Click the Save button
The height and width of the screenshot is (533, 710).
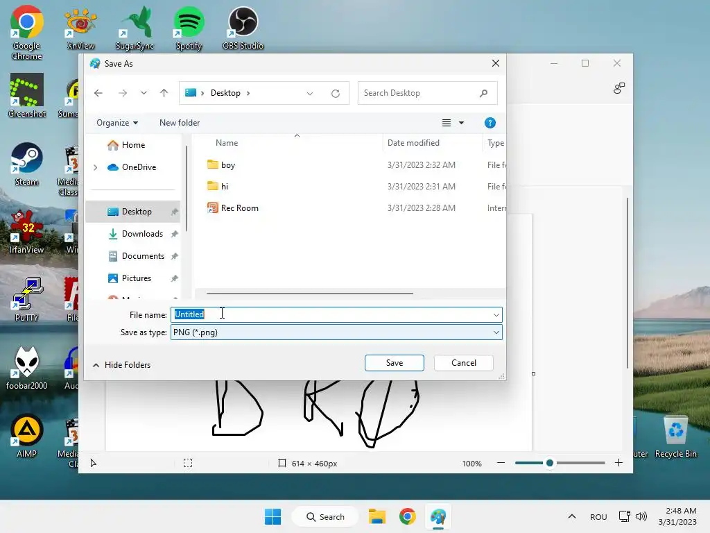click(x=395, y=363)
